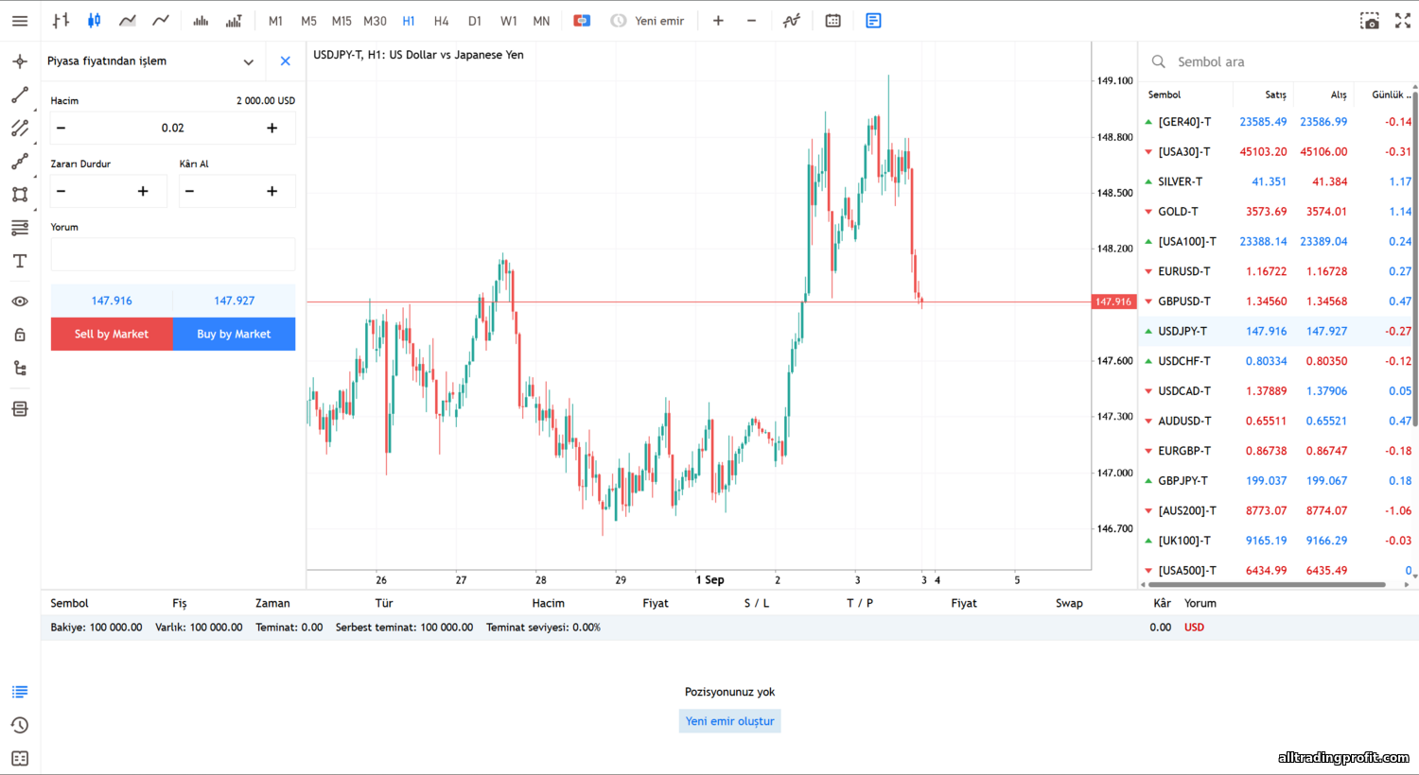The height and width of the screenshot is (775, 1419).
Task: Toggle the lock objects padlock icon
Action: pos(20,335)
